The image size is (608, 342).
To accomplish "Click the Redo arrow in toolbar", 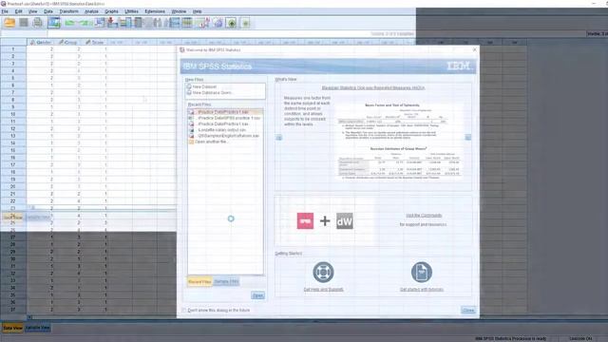I will tap(85, 23).
